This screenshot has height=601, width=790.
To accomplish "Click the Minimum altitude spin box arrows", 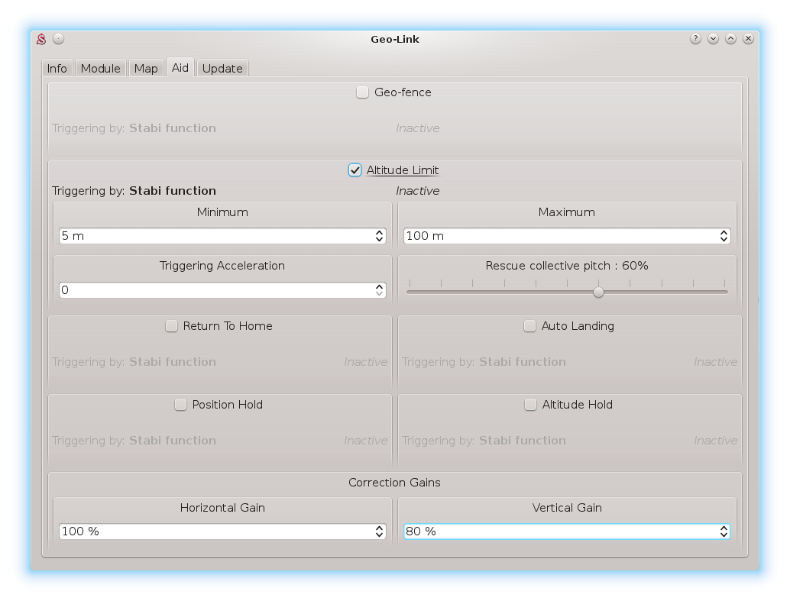I will (380, 236).
